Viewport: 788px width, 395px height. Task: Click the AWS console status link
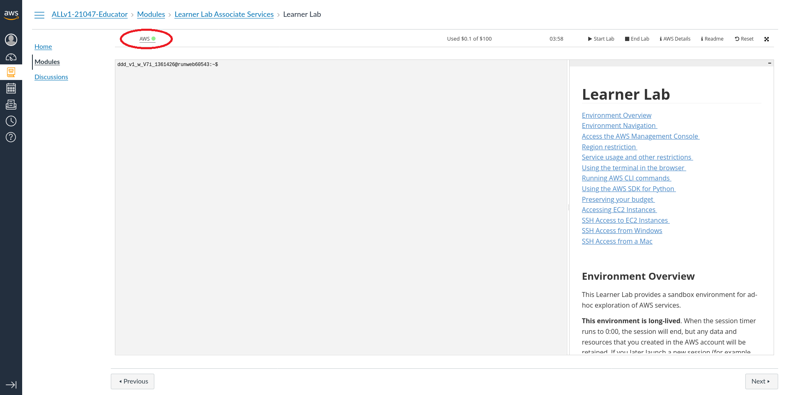(x=145, y=39)
